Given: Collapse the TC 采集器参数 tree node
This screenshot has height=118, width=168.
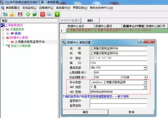Looking at the screenshot, I should pyautogui.click(x=3, y=29).
